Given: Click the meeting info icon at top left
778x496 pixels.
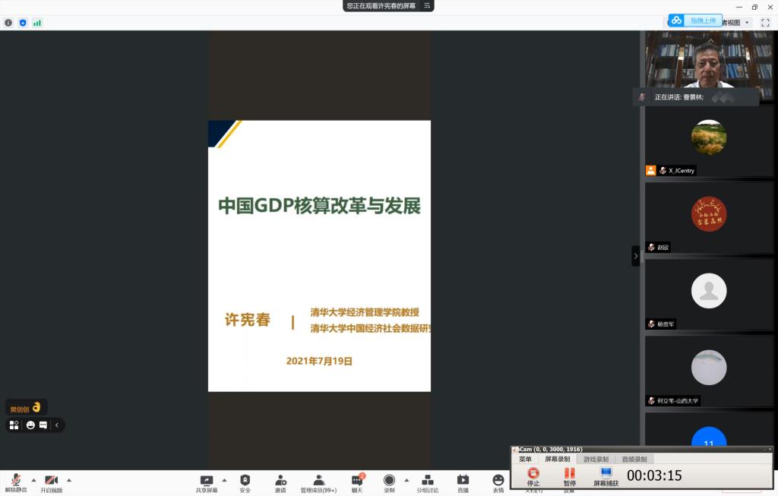Looking at the screenshot, I should [8, 23].
